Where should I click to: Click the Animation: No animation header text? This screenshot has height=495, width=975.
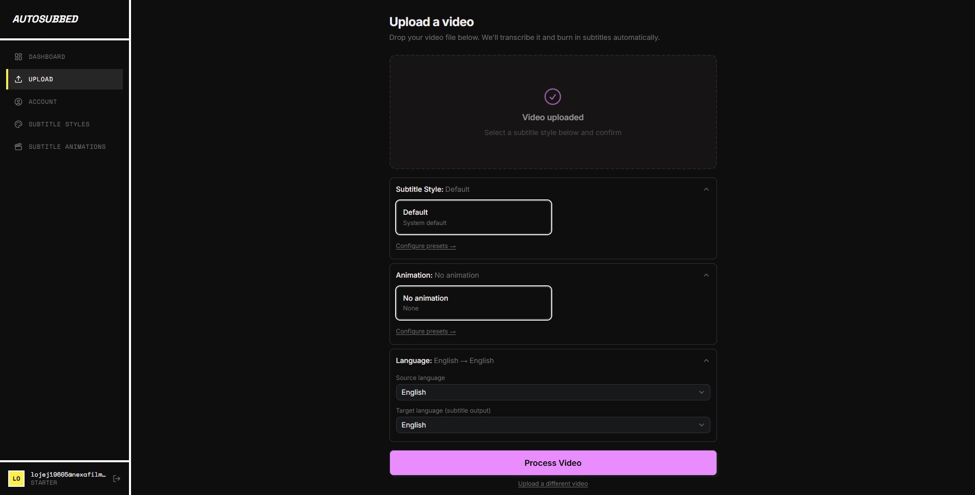(437, 275)
